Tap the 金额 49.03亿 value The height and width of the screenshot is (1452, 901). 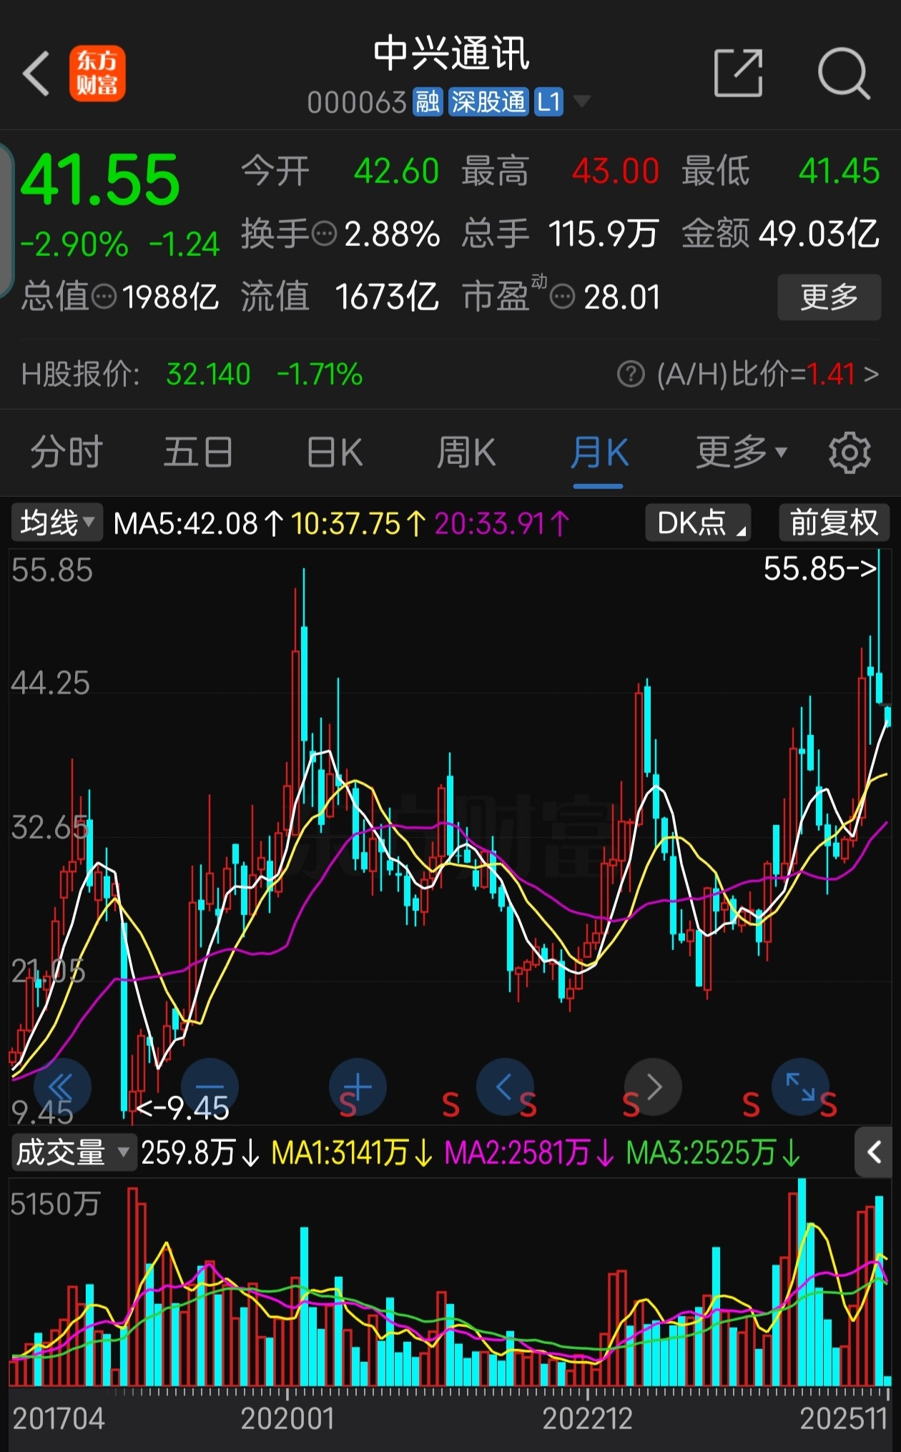pyautogui.click(x=819, y=234)
